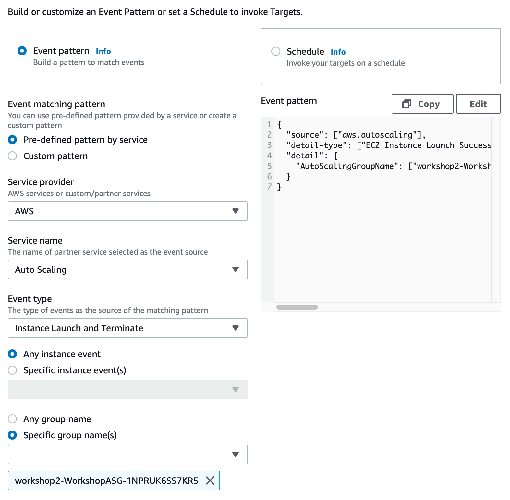The height and width of the screenshot is (500, 510).
Task: Select Custom pattern option
Action: [12, 156]
